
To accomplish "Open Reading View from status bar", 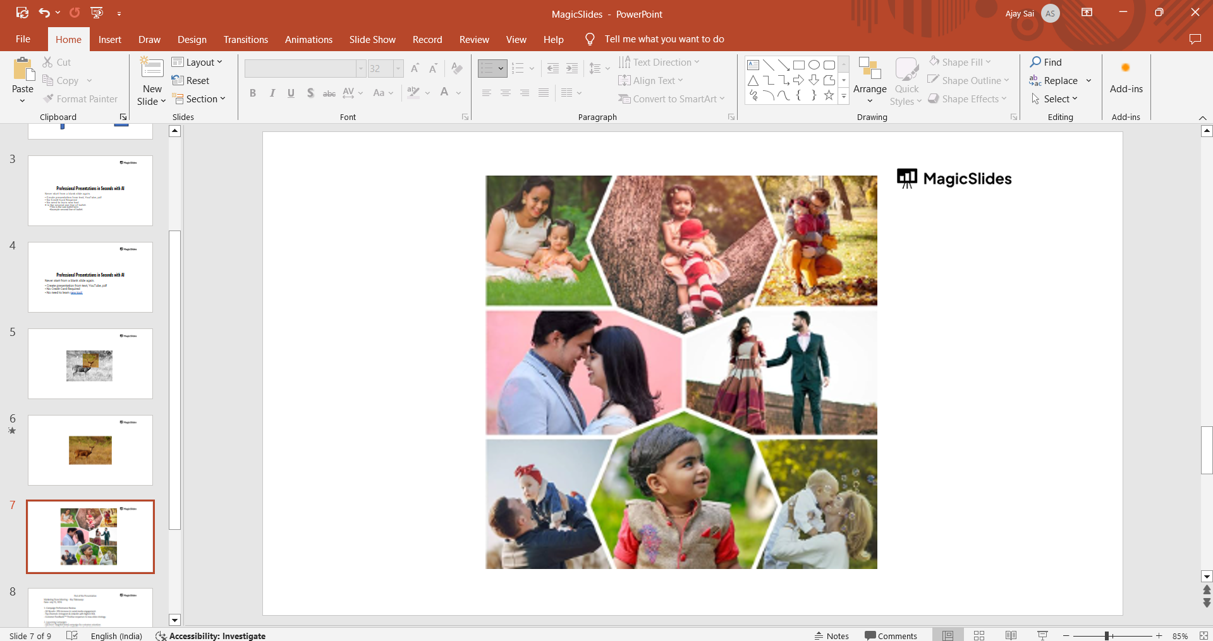I will (x=1011, y=635).
